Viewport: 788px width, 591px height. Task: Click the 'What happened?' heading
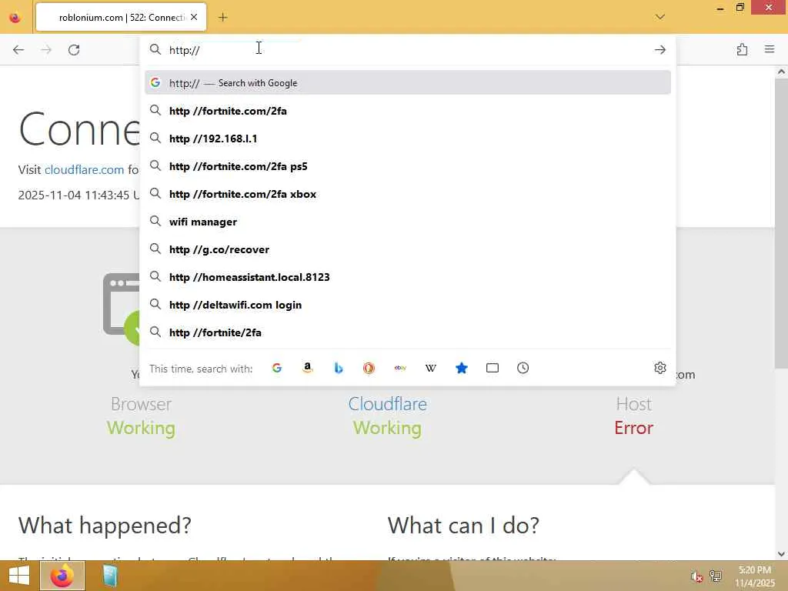pos(105,525)
